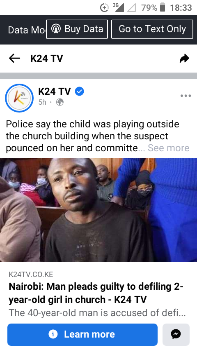
Task: Tap the blue verified badge
Action: click(79, 92)
